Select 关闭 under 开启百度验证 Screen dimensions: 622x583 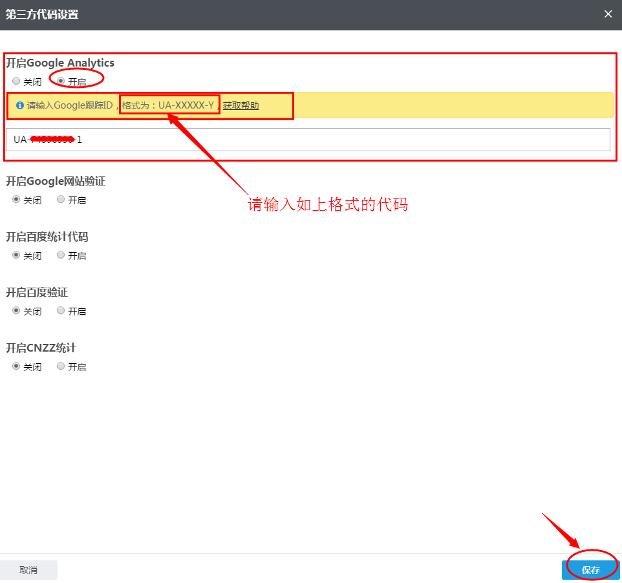tap(16, 311)
